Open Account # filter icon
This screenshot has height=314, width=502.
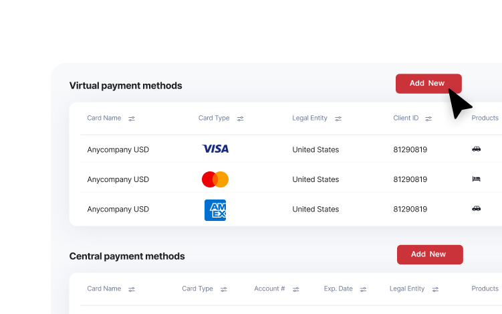click(x=296, y=289)
